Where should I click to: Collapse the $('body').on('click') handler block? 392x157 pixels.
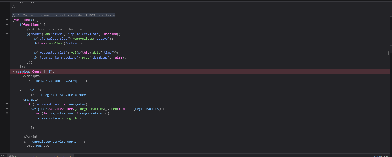[x=7, y=34]
